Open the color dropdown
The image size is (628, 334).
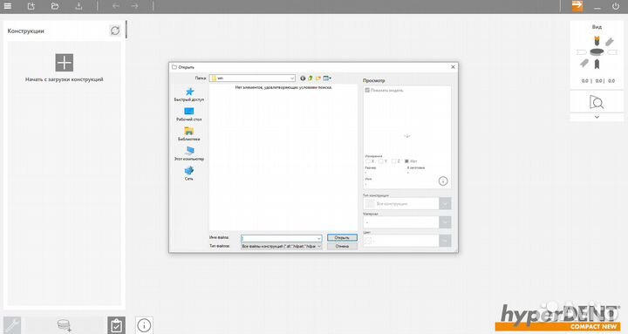(445, 241)
